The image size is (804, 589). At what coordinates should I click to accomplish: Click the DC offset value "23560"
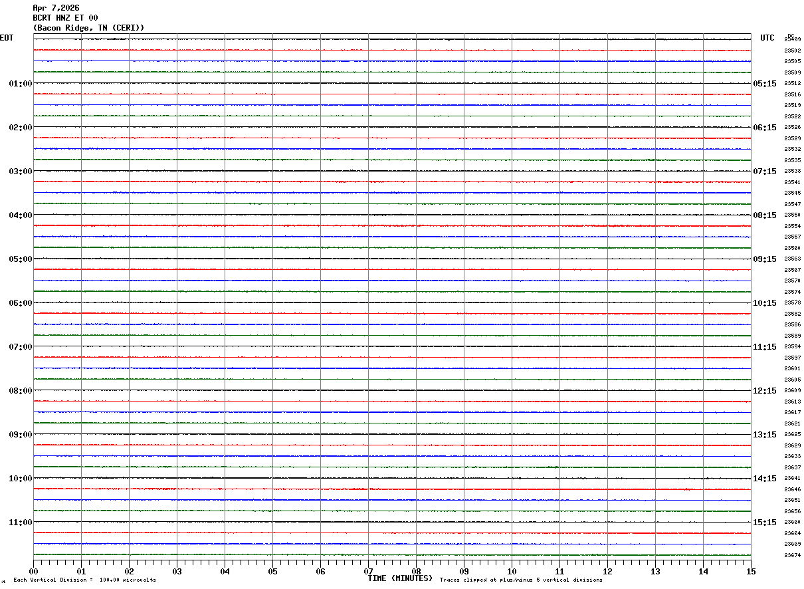pyautogui.click(x=792, y=248)
